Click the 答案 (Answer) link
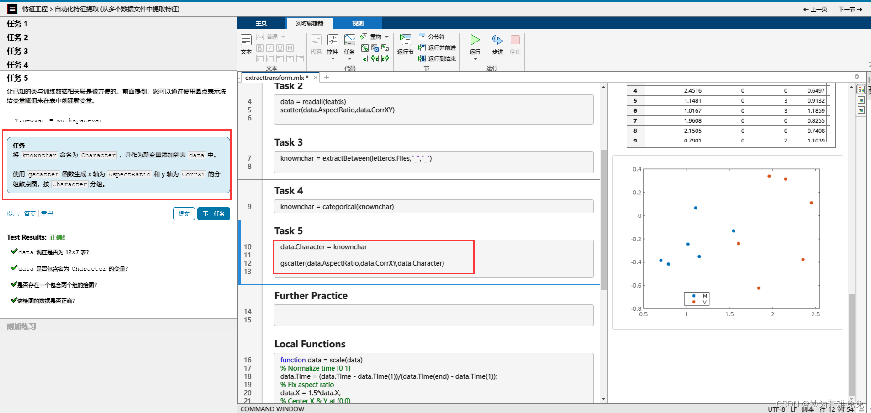871x413 pixels. 30,214
